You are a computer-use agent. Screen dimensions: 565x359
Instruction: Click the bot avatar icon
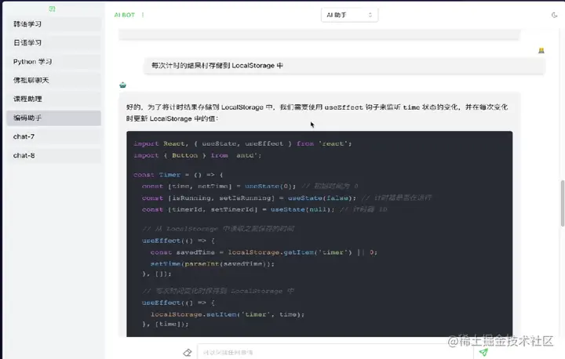[123, 85]
